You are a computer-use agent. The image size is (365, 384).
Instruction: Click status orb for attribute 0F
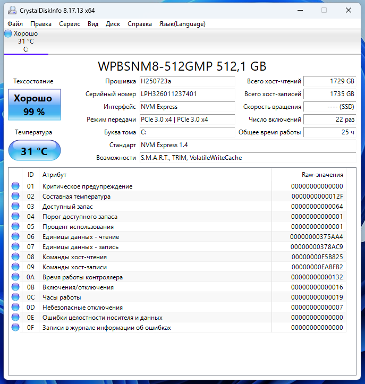(15, 327)
